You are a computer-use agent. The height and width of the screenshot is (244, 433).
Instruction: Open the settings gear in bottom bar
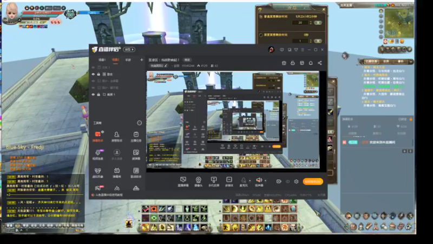click(296, 182)
